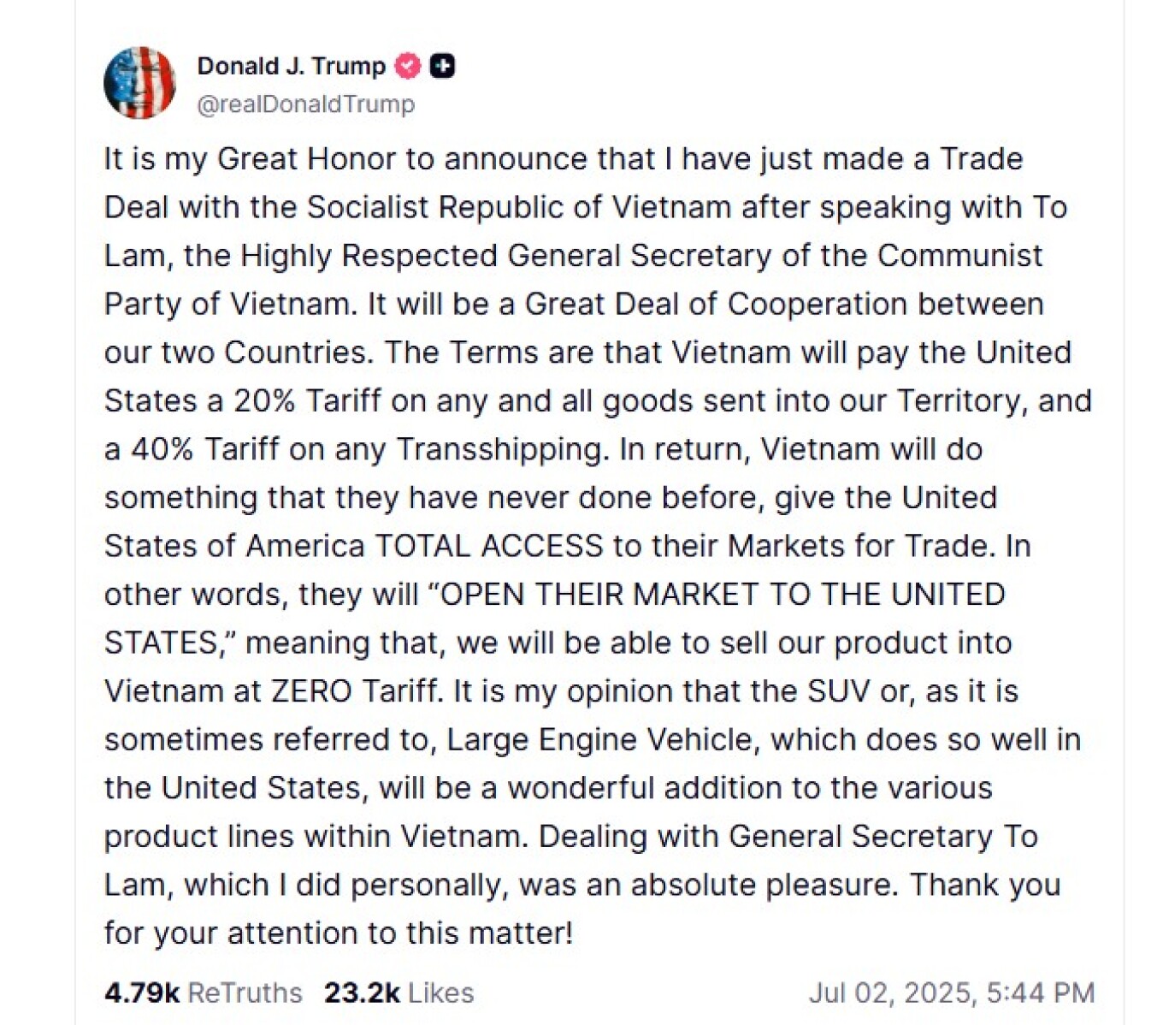Click the word "Transshipping" in the post
Viewport: 1163px width, 1025px height.
click(x=502, y=449)
